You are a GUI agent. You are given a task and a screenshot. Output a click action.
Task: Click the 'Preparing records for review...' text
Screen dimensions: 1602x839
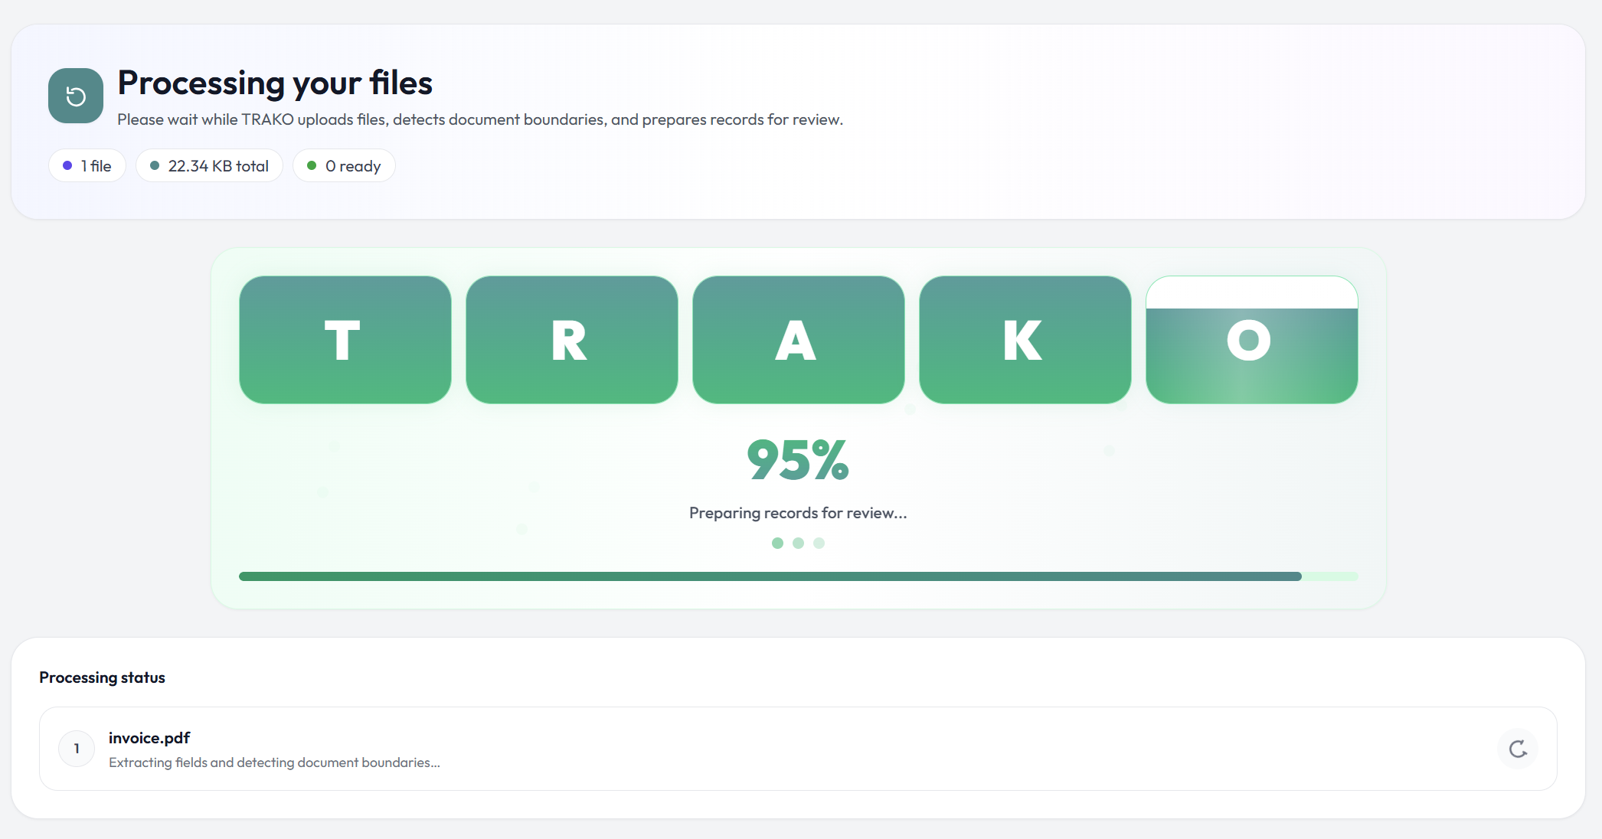click(x=798, y=513)
